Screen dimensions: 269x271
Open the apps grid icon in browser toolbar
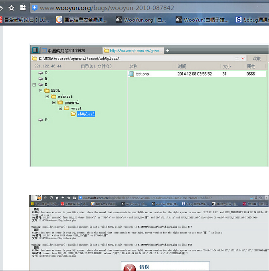tap(23, 8)
